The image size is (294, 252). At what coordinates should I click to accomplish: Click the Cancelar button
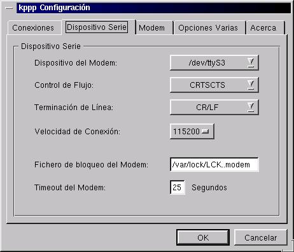click(x=261, y=237)
